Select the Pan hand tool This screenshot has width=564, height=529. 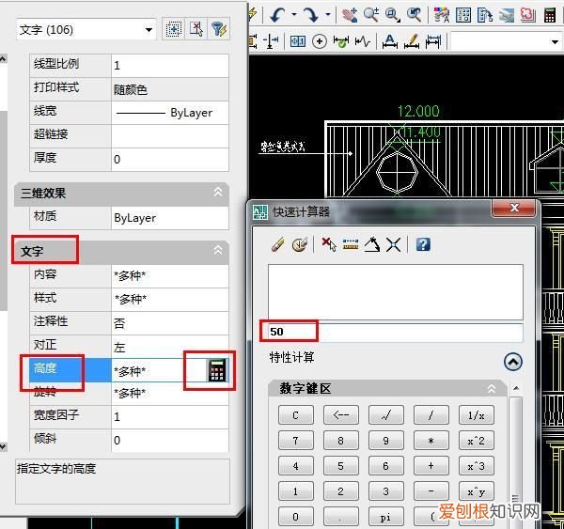[x=349, y=15]
